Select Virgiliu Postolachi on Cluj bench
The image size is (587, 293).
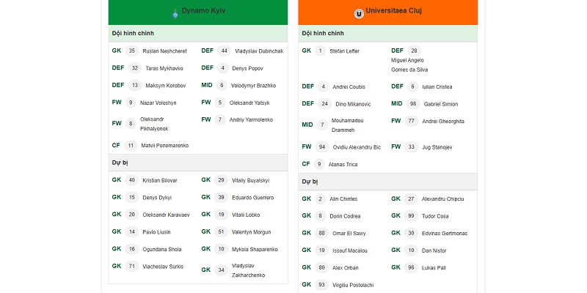pos(353,285)
